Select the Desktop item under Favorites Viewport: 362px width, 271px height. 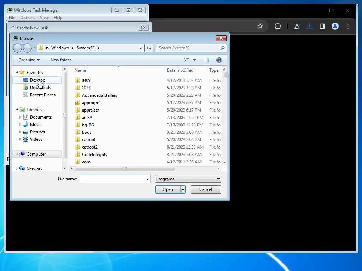point(37,80)
